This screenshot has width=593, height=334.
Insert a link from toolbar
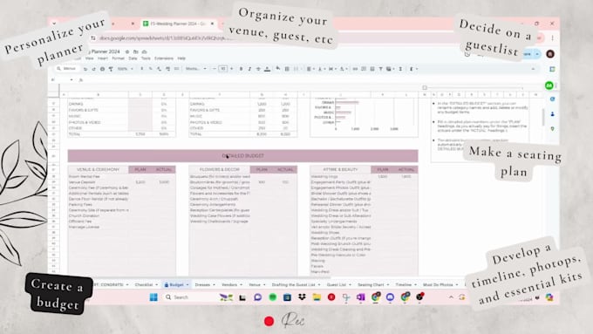pos(355,69)
